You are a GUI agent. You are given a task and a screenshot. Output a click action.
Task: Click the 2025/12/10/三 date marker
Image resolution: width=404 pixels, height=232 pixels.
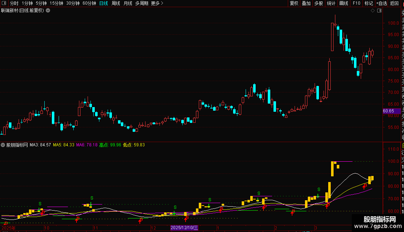click(184, 228)
